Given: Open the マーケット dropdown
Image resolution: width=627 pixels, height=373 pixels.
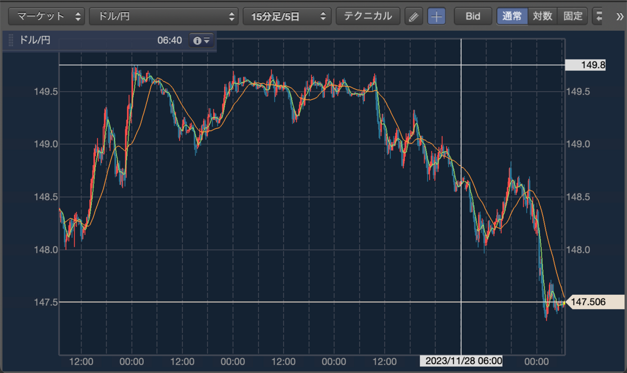Looking at the screenshot, I should tap(47, 16).
